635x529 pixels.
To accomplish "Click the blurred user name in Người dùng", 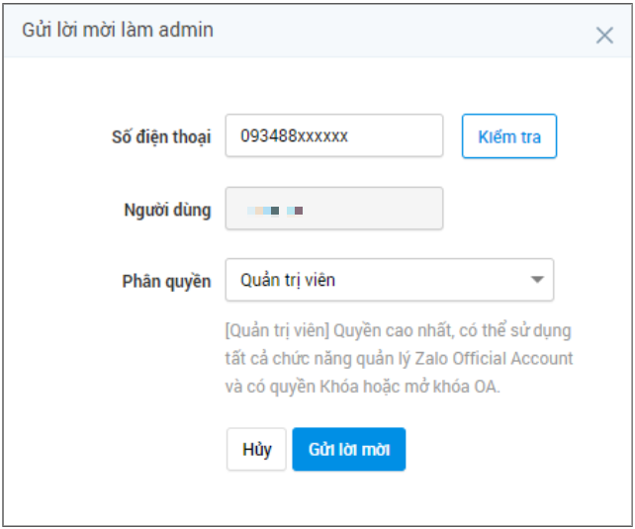I will (275, 211).
